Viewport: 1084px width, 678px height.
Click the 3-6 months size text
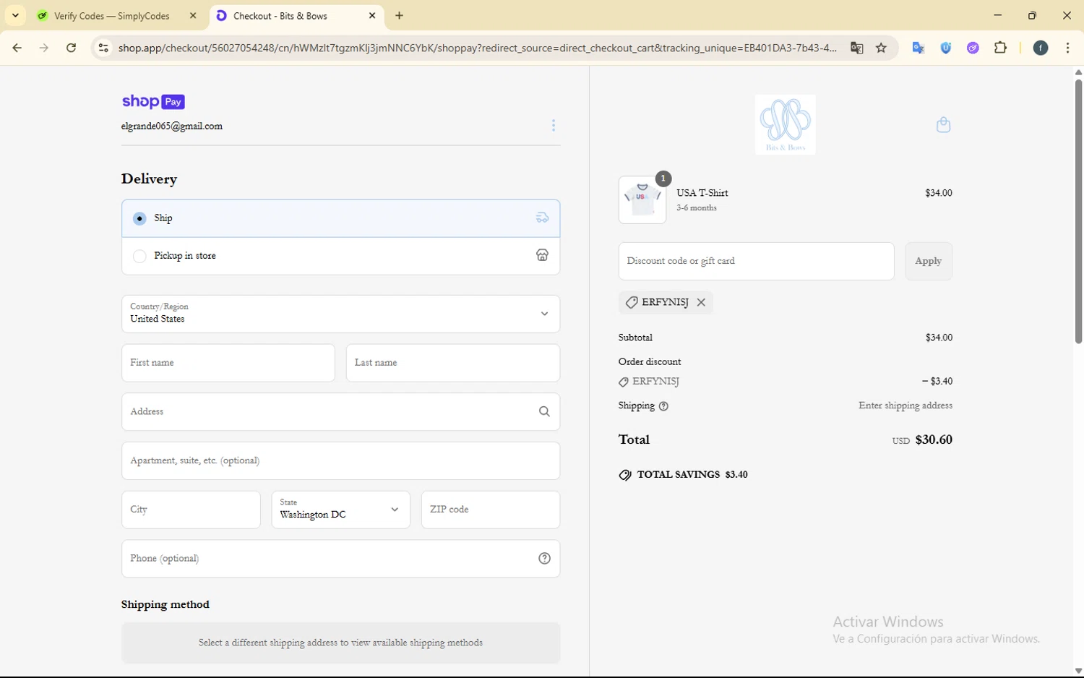pos(697,208)
